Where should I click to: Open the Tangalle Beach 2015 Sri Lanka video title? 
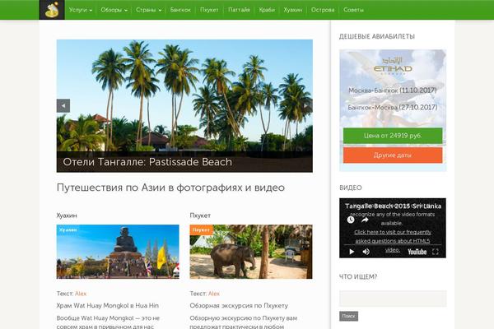click(x=393, y=206)
